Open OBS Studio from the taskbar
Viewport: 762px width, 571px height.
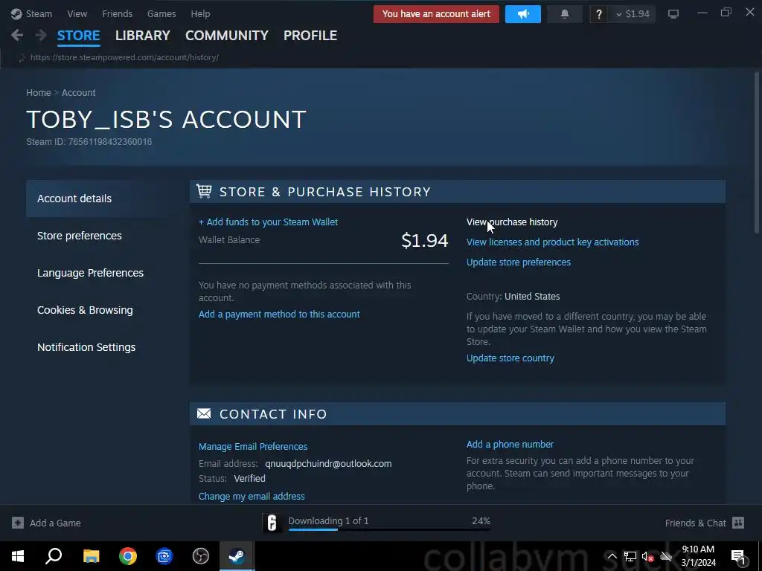[200, 556]
